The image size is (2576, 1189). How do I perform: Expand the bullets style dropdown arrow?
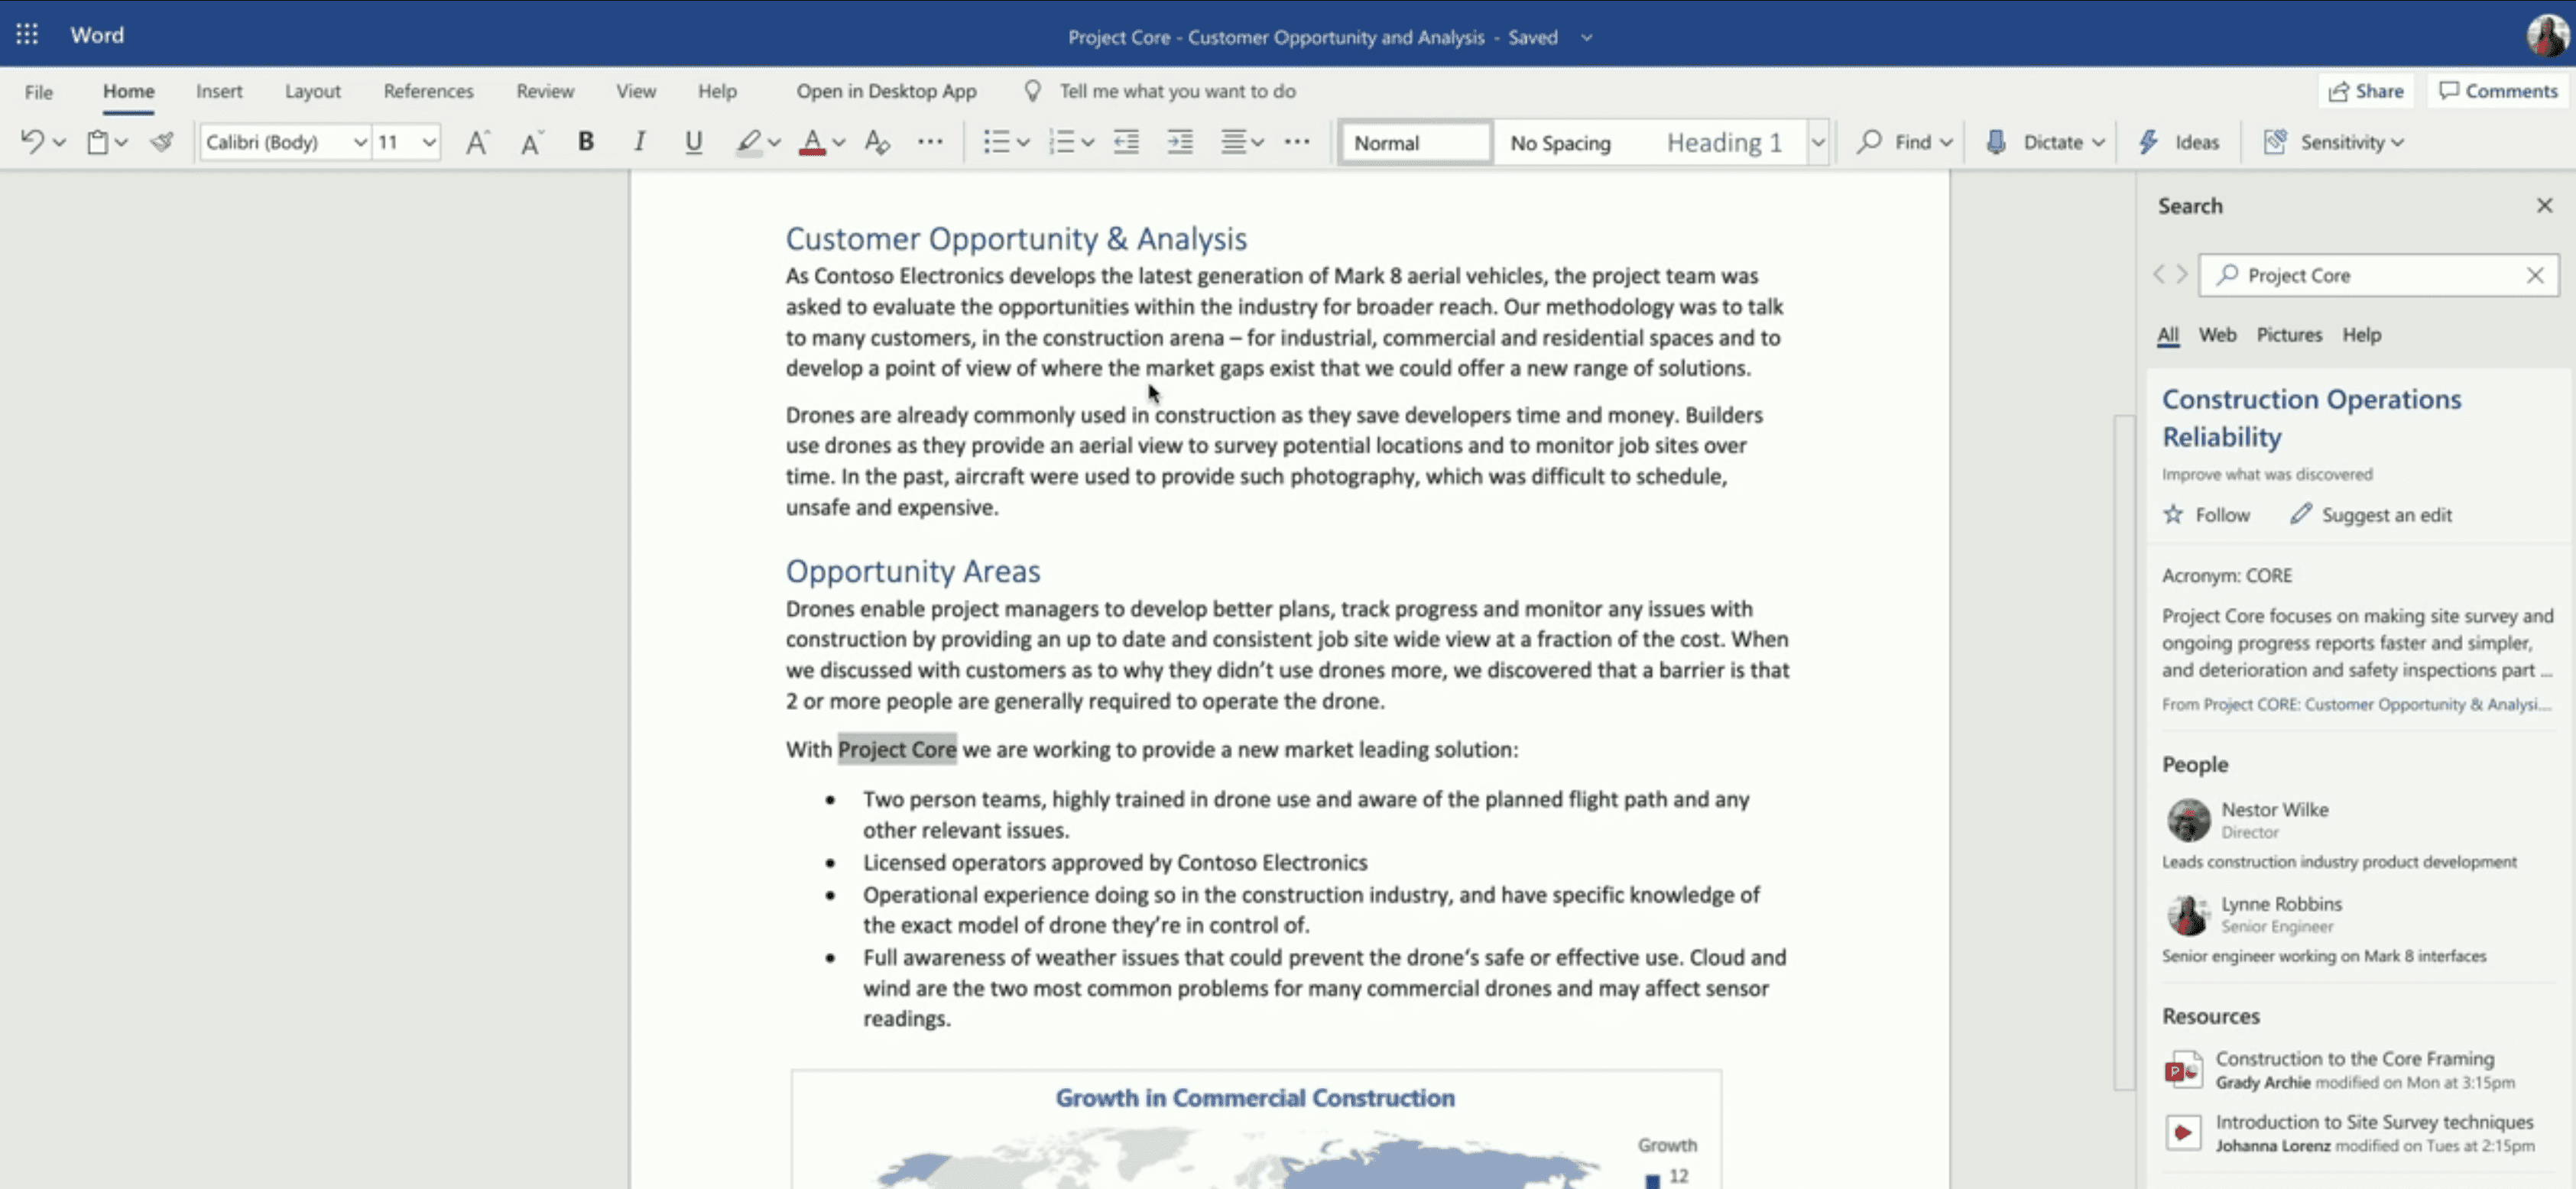pyautogui.click(x=1023, y=143)
